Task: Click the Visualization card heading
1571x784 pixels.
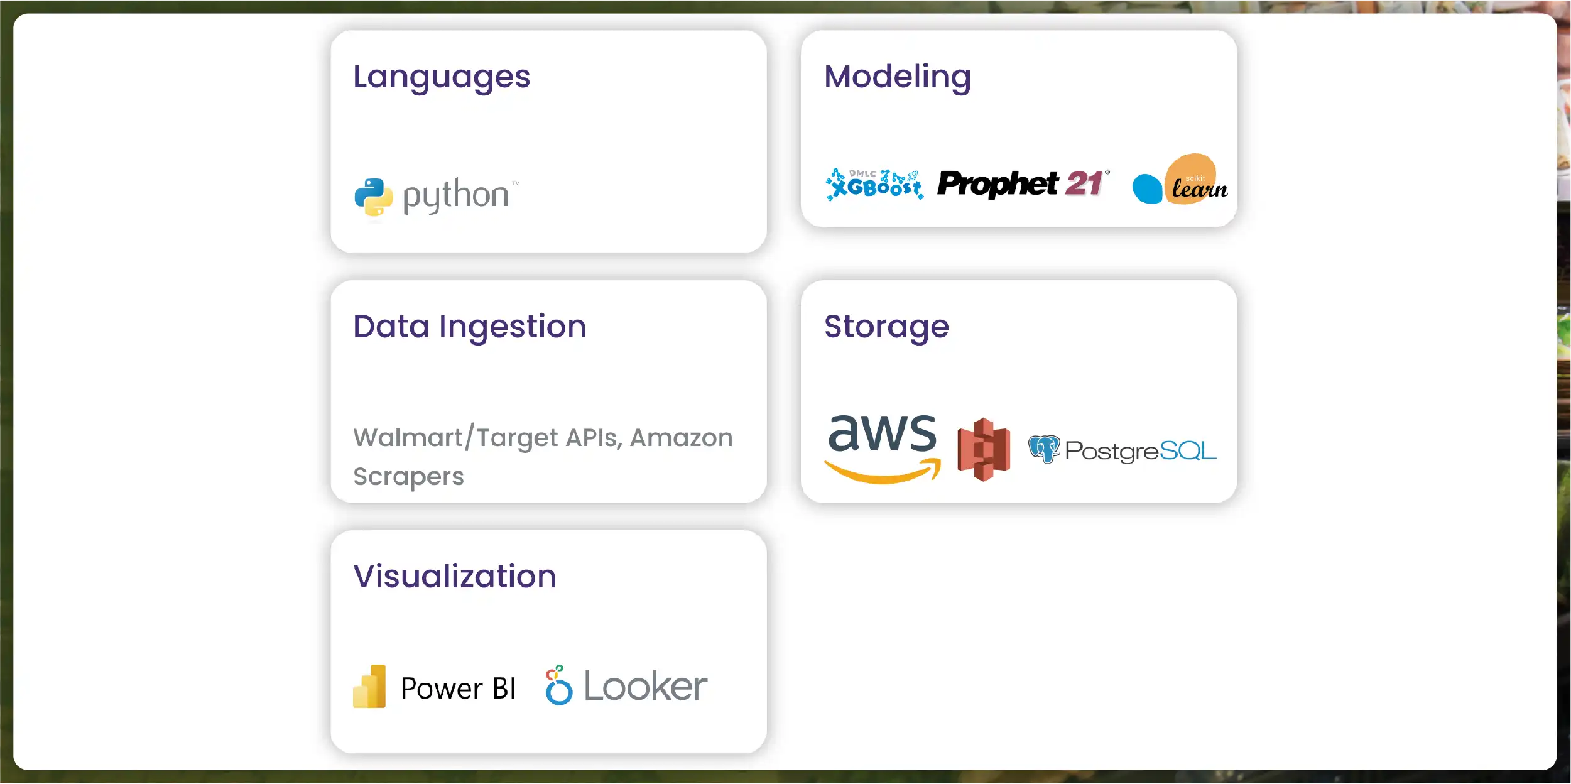Action: point(455,576)
